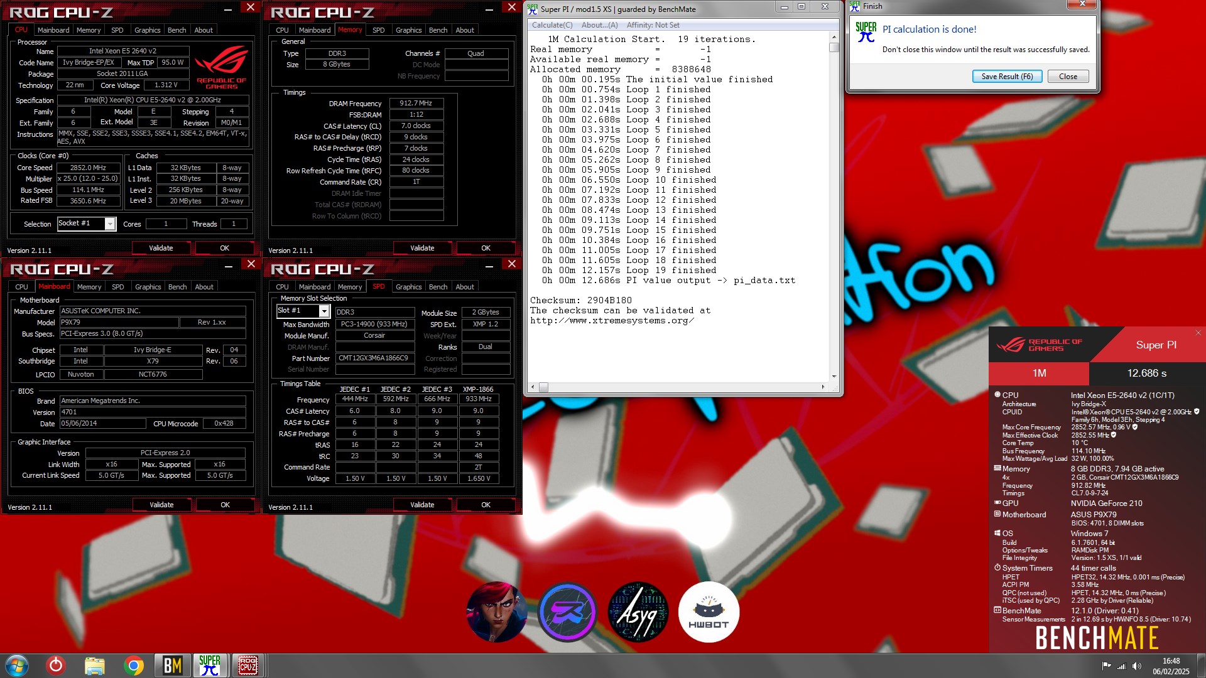Viewport: 1206px width, 678px height.
Task: Click the Checksum: 2904B180 line in Super PI
Action: (581, 300)
